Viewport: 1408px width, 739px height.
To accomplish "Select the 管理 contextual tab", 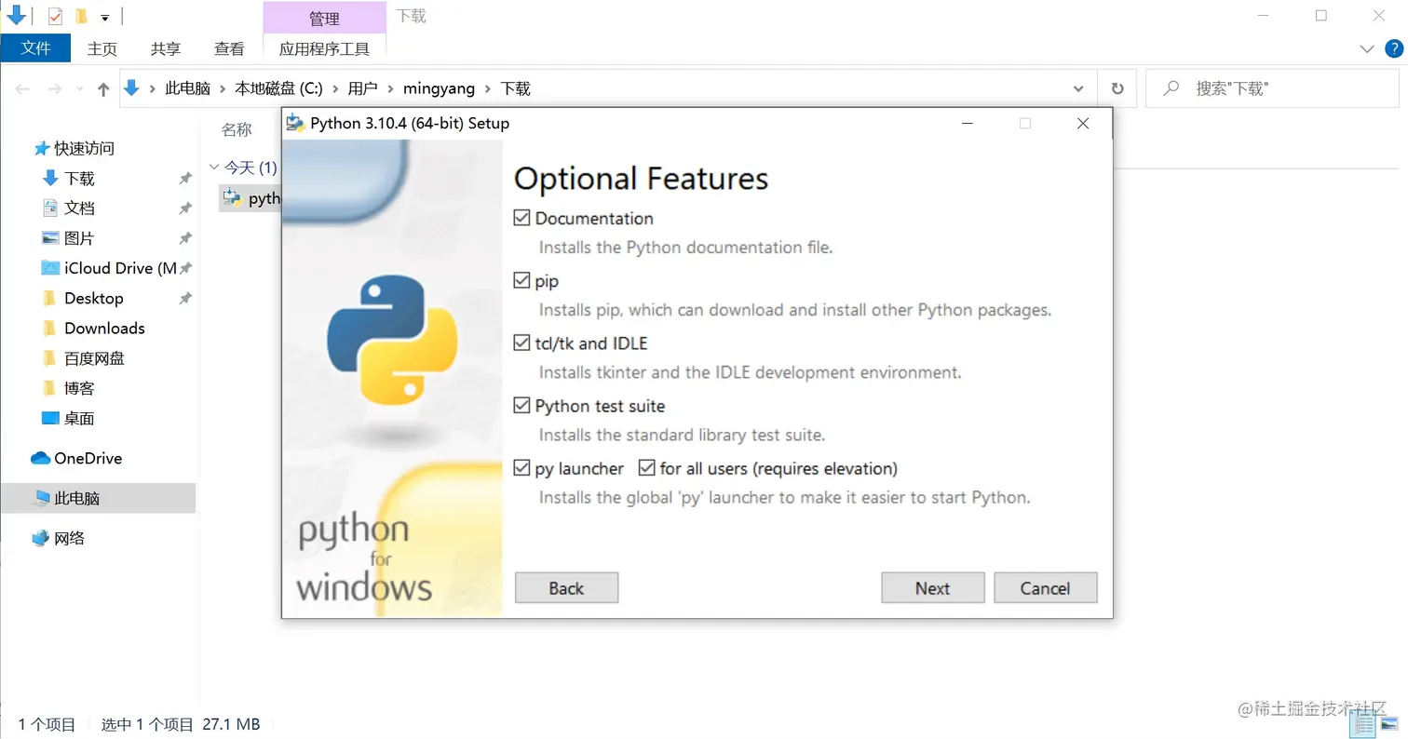I will pos(324,18).
